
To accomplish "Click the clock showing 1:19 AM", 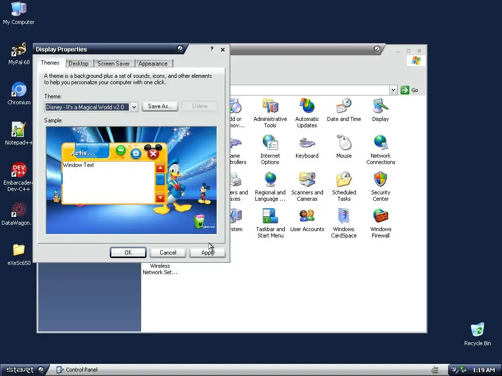I will click(484, 370).
